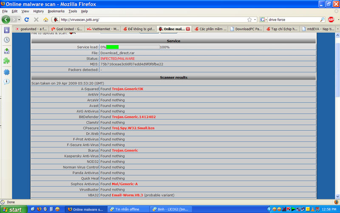Open the History sidebar clock icon
This screenshot has width=340, height=213.
[x=6, y=40]
